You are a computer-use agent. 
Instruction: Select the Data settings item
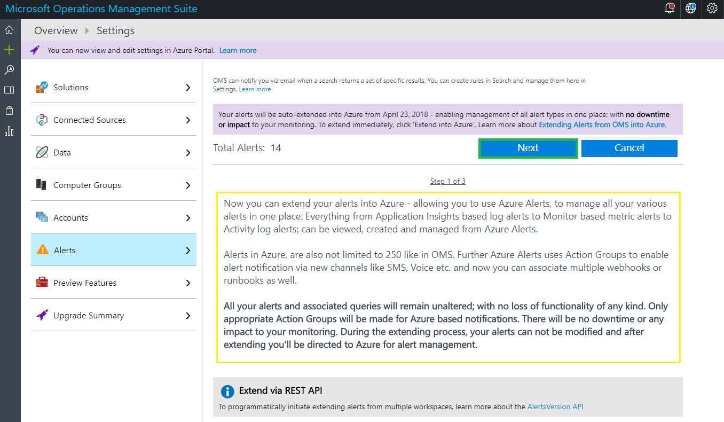(x=114, y=152)
